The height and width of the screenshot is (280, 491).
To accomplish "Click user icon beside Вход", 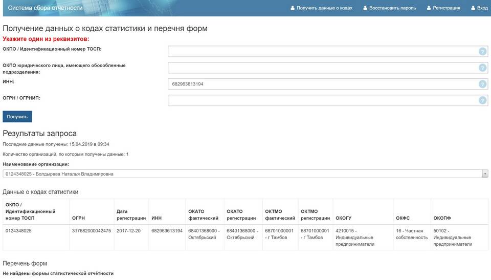I will (x=473, y=8).
